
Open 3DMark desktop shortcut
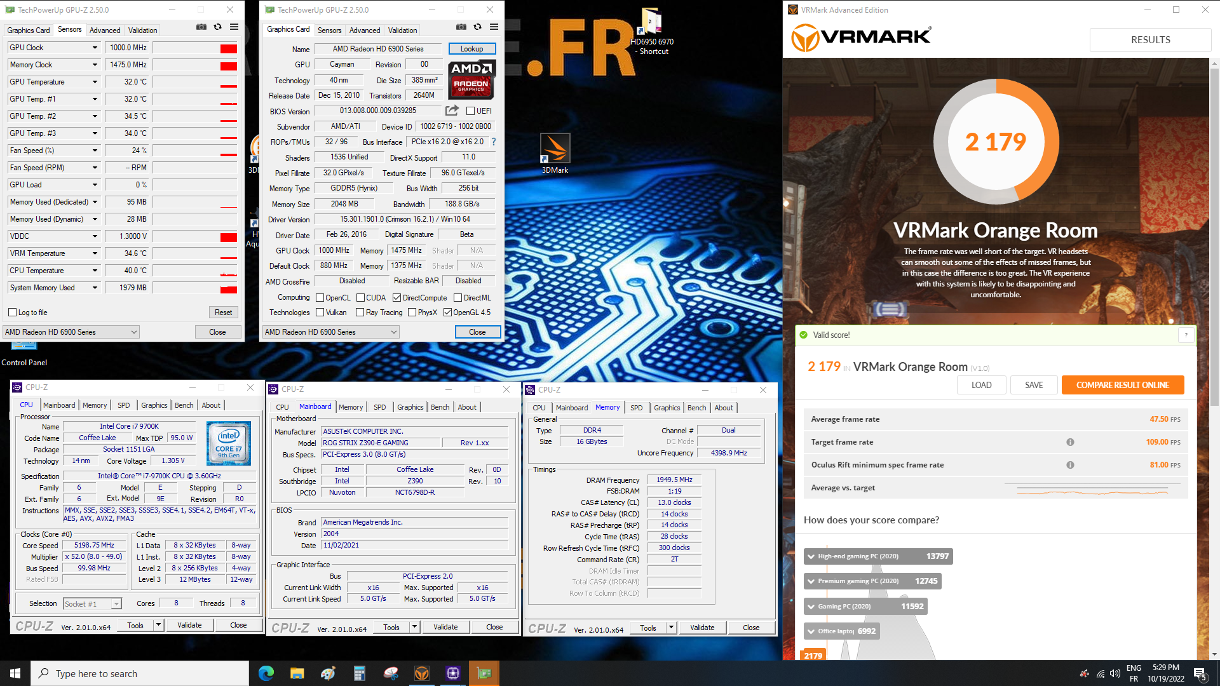(555, 153)
